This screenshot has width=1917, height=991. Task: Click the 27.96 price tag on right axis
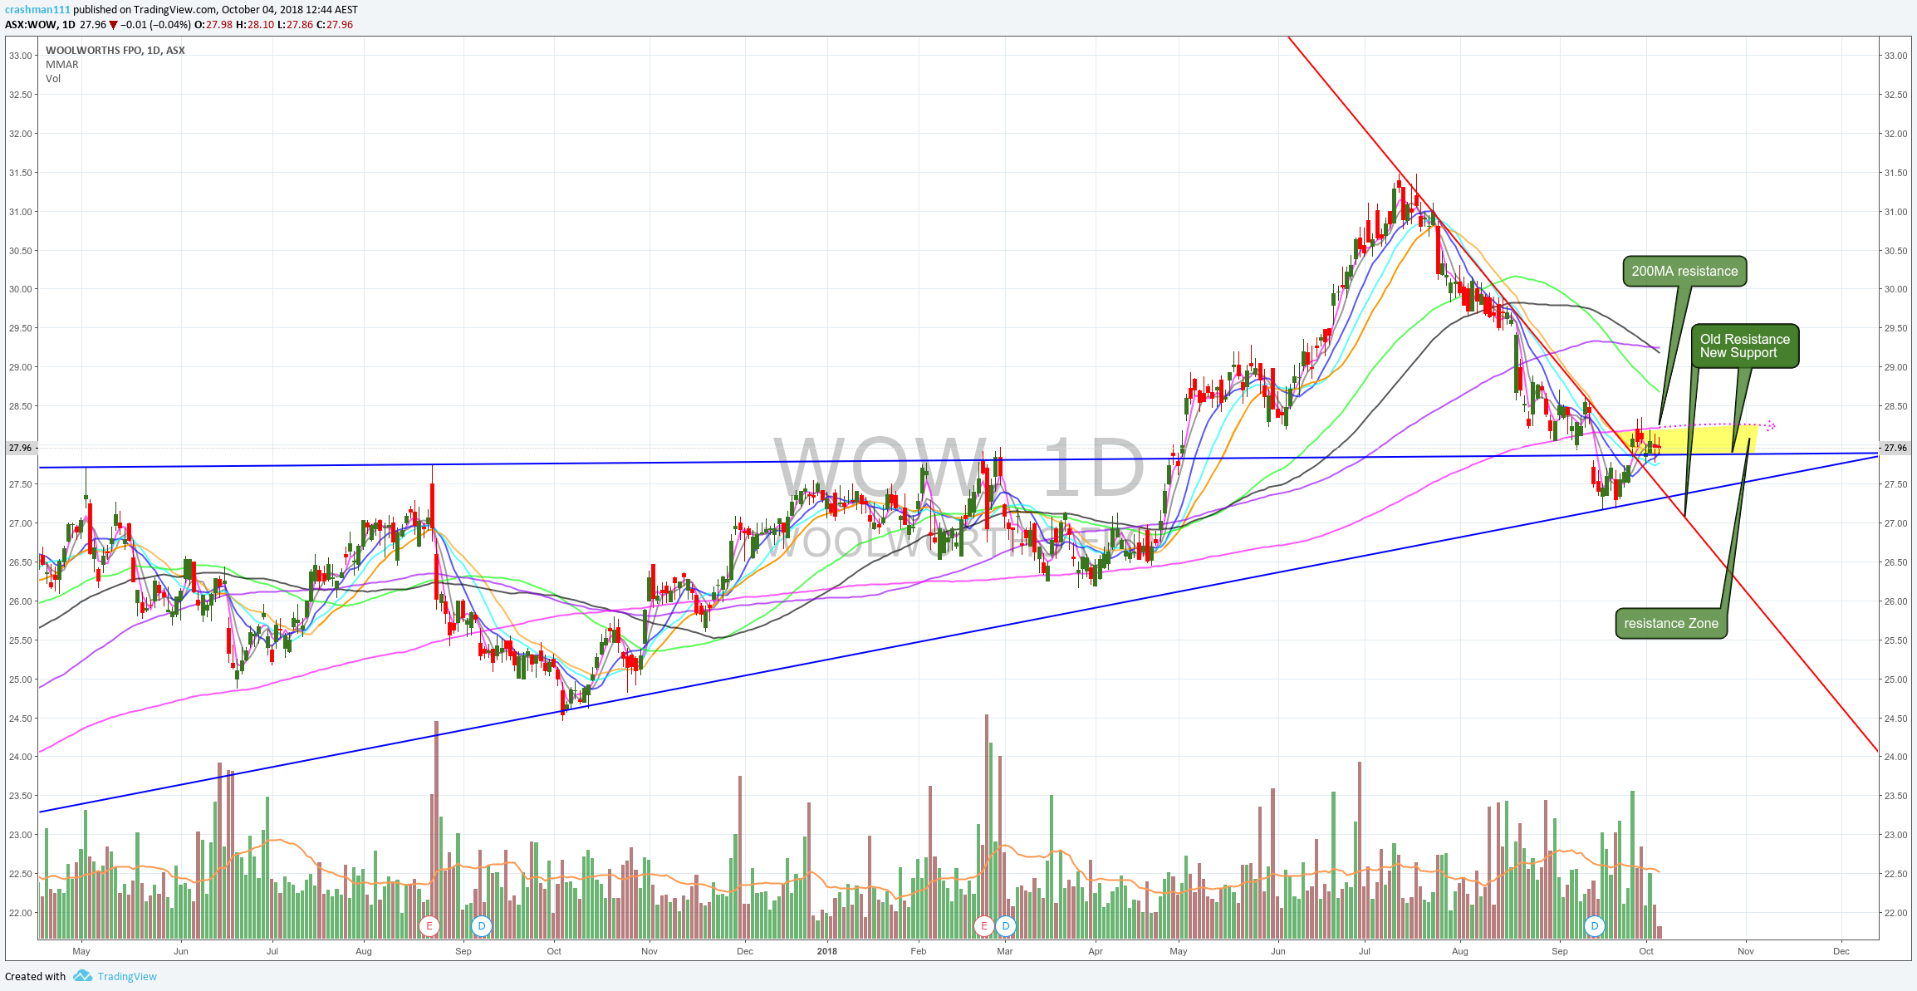click(x=1896, y=448)
